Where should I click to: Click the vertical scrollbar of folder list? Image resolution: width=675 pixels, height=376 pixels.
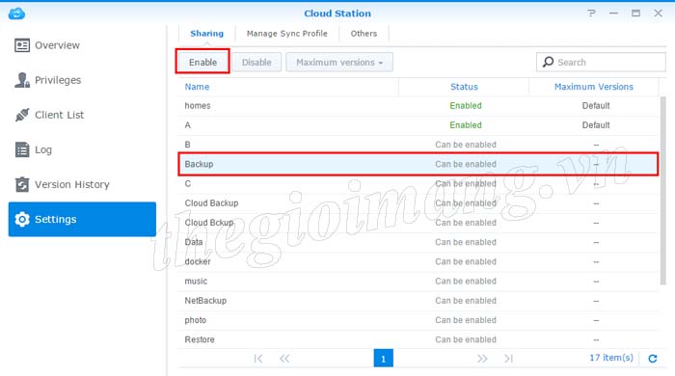[x=663, y=191]
